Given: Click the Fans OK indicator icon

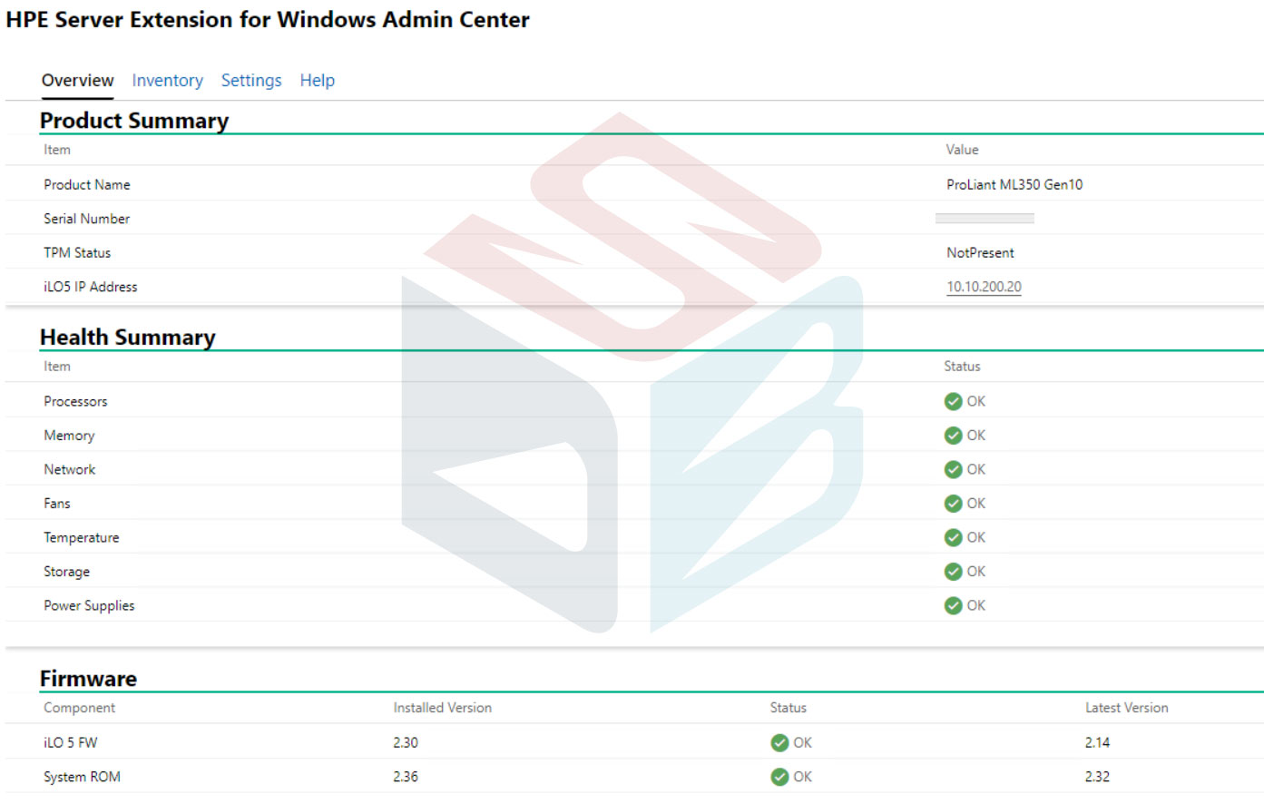Looking at the screenshot, I should click(954, 504).
